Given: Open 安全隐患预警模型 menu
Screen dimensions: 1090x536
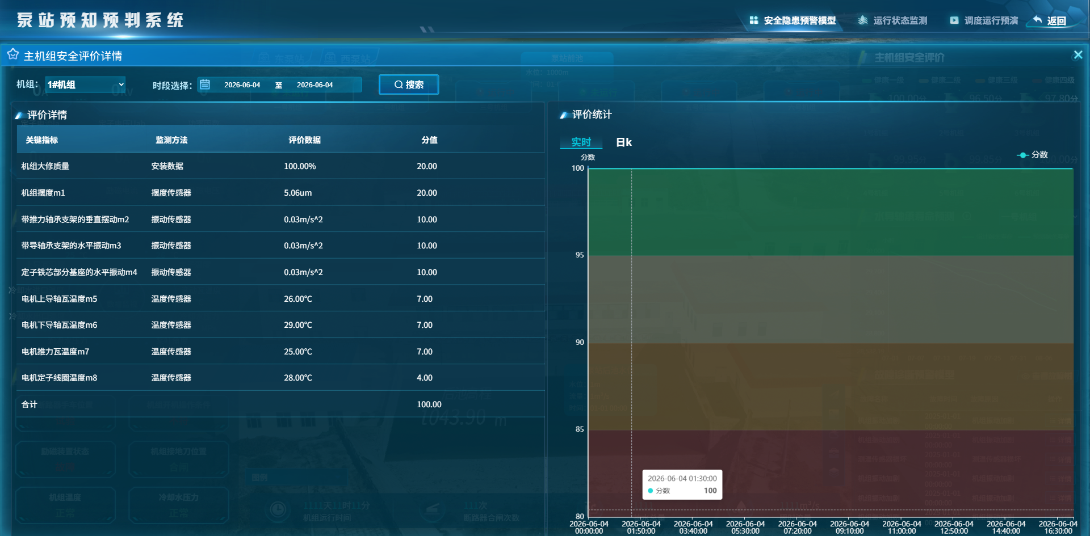Looking at the screenshot, I should [x=793, y=20].
